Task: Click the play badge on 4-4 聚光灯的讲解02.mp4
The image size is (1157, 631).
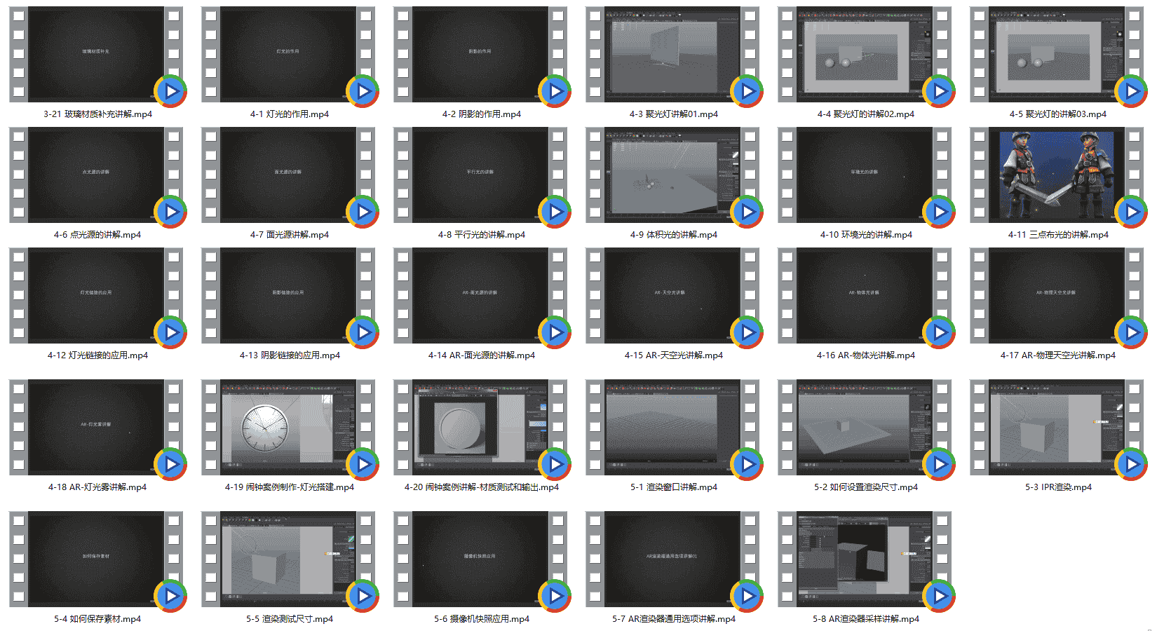Action: click(939, 91)
